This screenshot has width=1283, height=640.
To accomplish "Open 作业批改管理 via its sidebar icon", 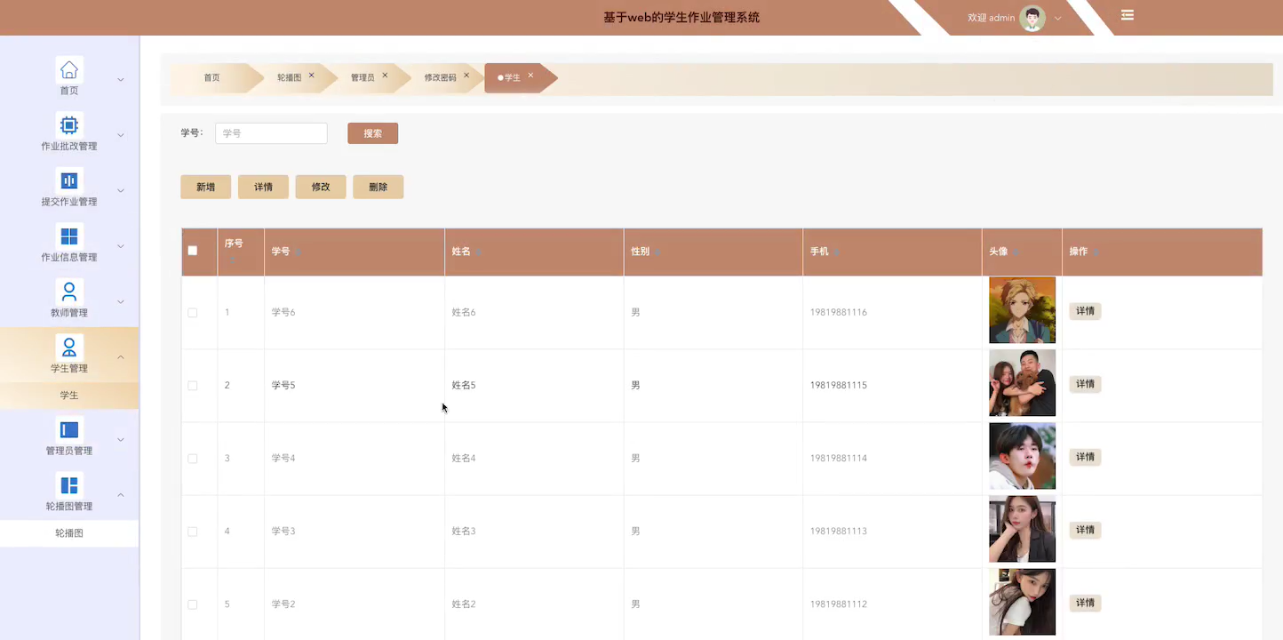I will (x=69, y=124).
